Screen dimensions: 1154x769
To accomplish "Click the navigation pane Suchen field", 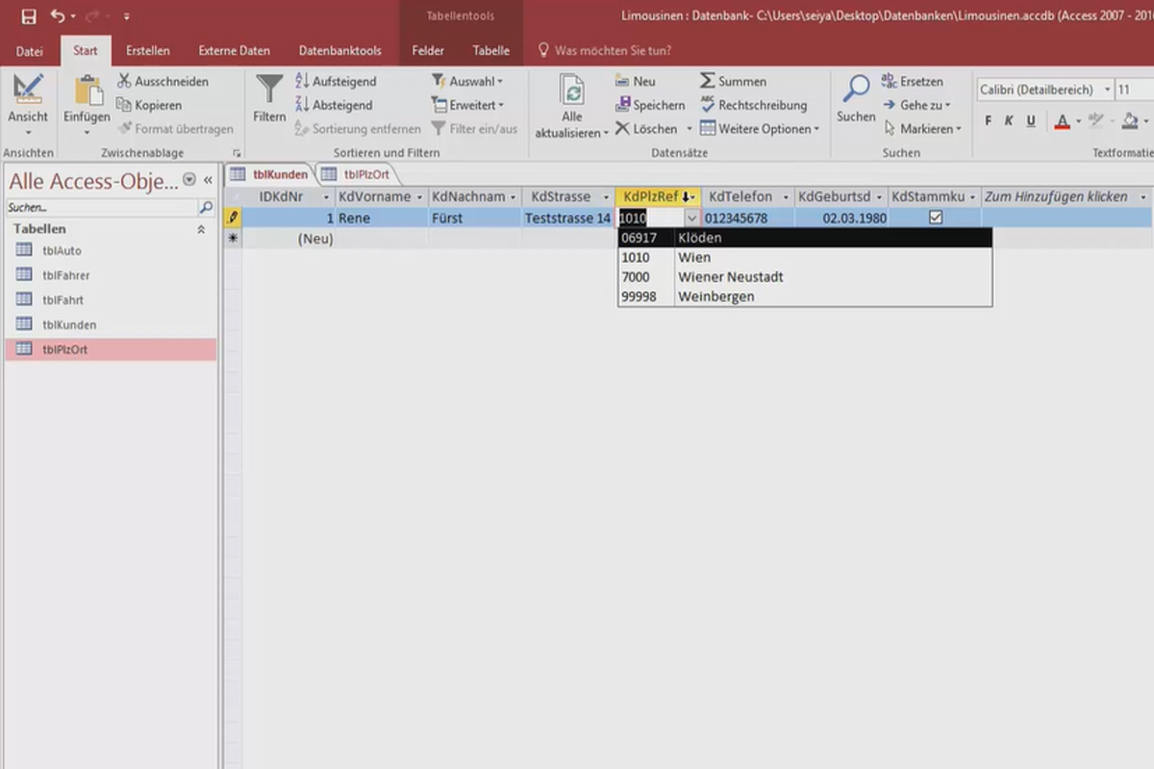I will click(101, 207).
